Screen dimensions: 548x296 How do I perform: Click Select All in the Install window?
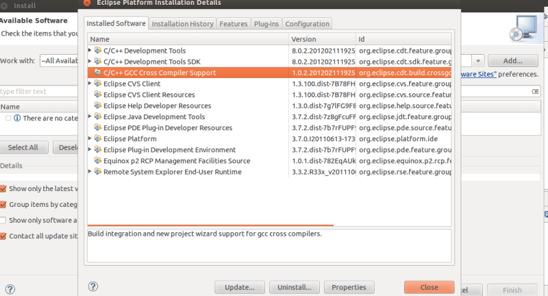pyautogui.click(x=23, y=147)
